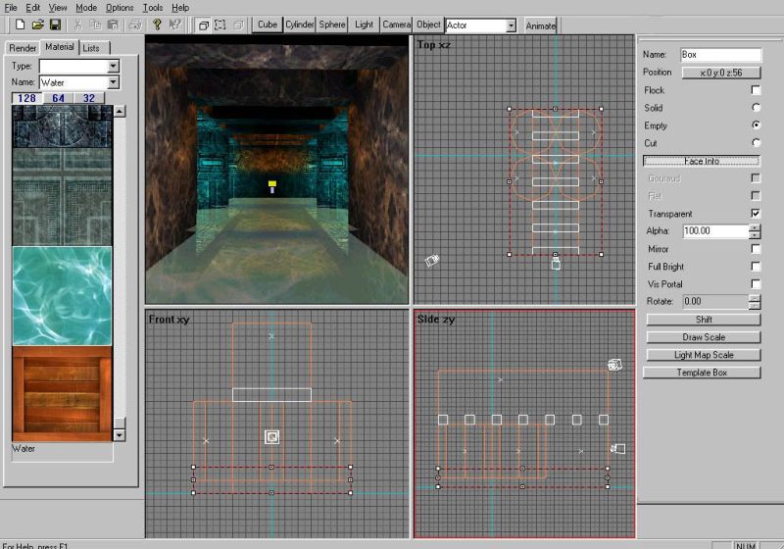Open the material Name dropdown showing Water
Viewport: 784px width, 549px height.
coord(114,82)
